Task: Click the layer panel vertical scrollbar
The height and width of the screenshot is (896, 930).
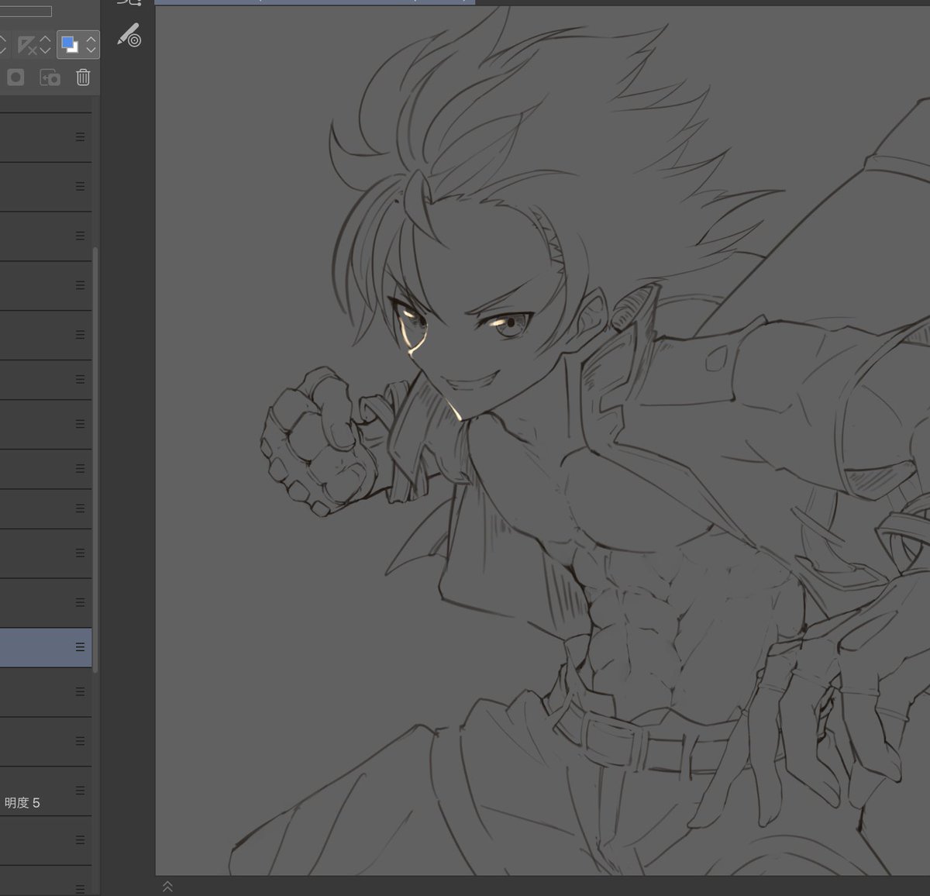Action: pyautogui.click(x=95, y=460)
